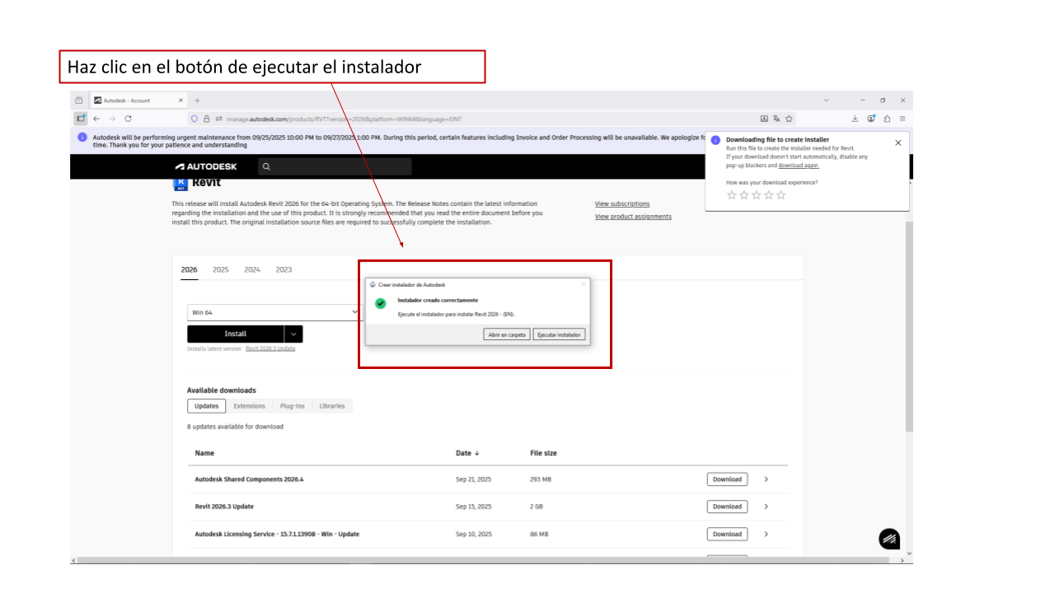Viewport: 1055px width, 593px height.
Task: Download Autodesk Licensing Service update
Action: [x=727, y=534]
